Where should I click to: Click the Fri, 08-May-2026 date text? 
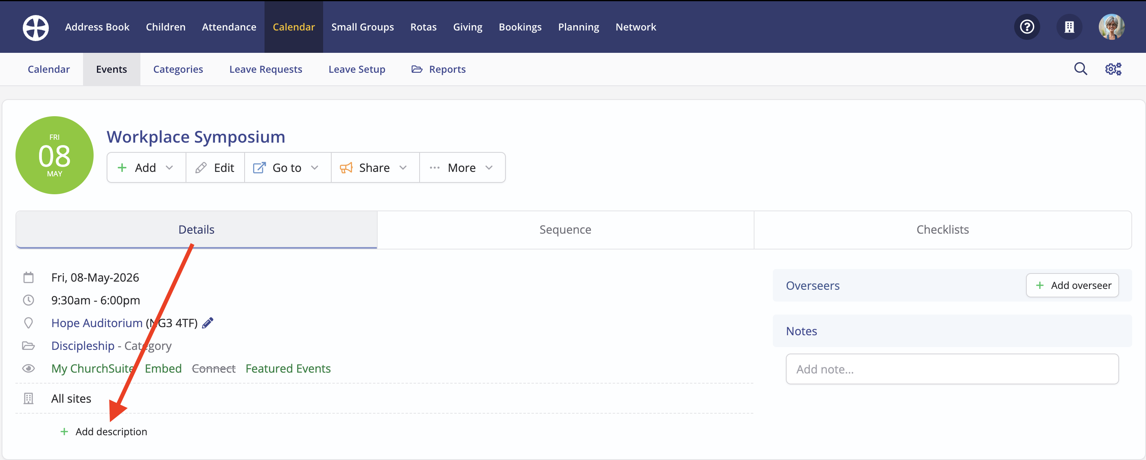[x=95, y=278]
